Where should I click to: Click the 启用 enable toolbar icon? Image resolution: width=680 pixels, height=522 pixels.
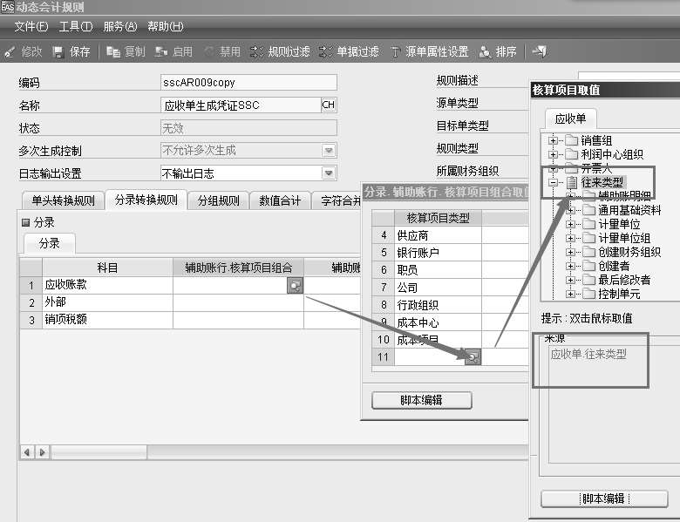161,52
